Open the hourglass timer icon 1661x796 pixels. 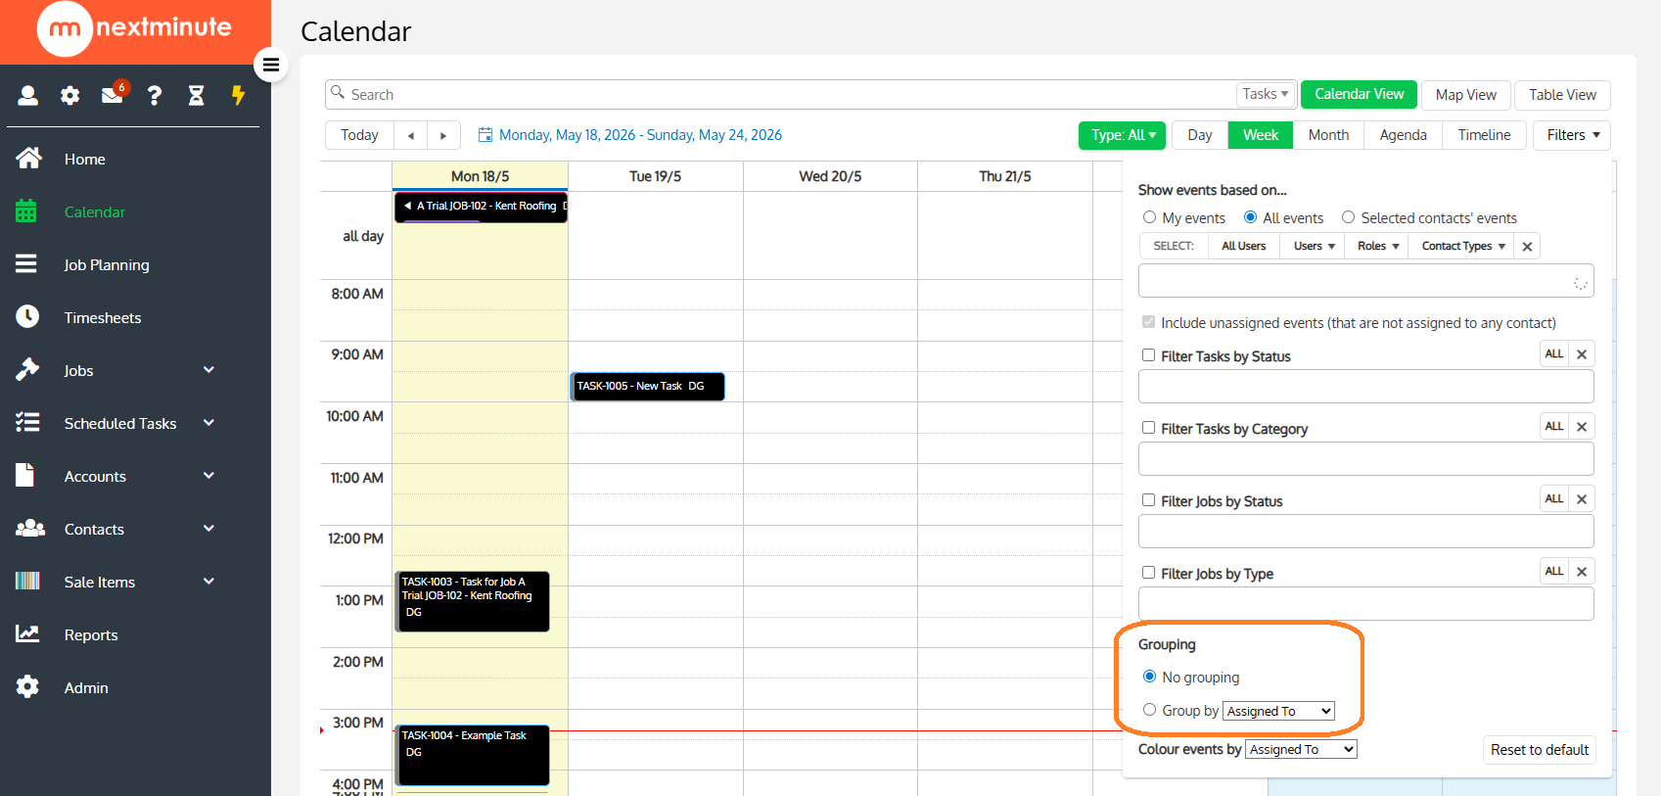click(x=197, y=95)
